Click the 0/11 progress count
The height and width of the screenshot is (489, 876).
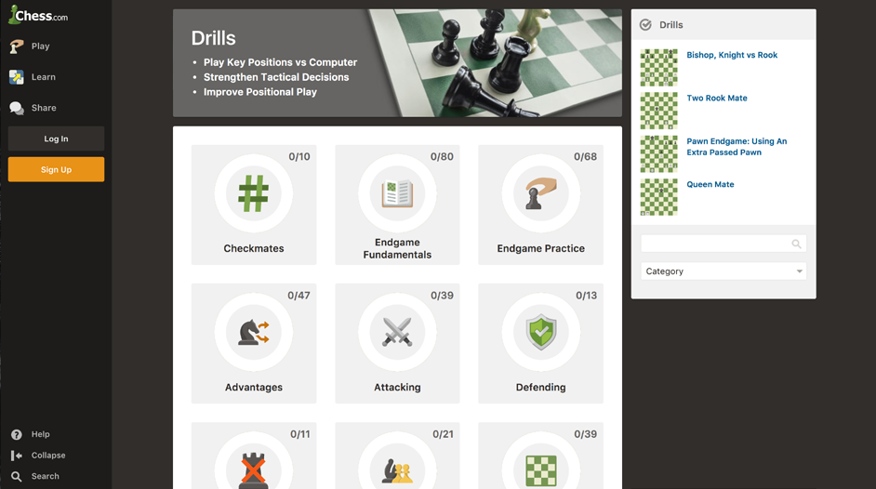300,434
